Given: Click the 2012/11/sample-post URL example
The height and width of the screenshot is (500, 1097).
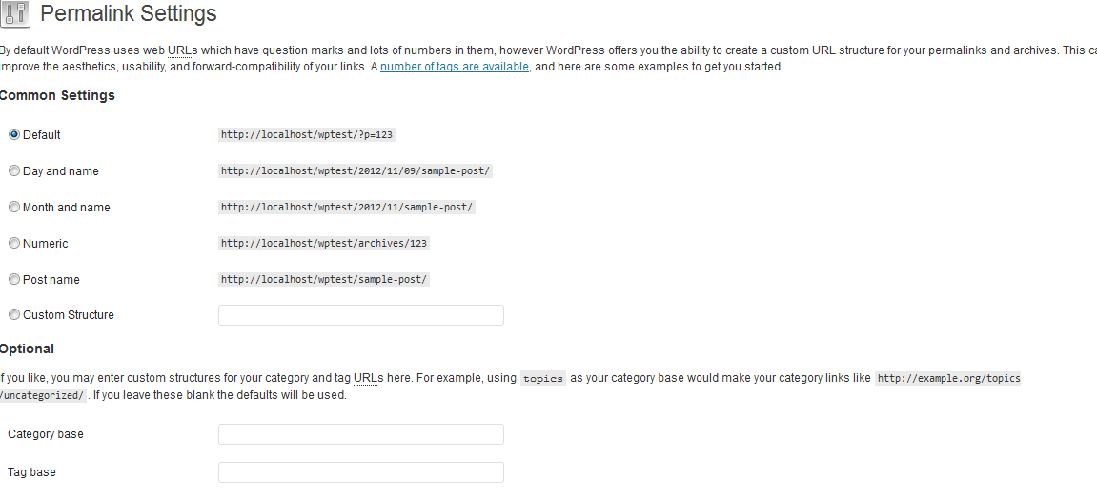Looking at the screenshot, I should point(347,207).
